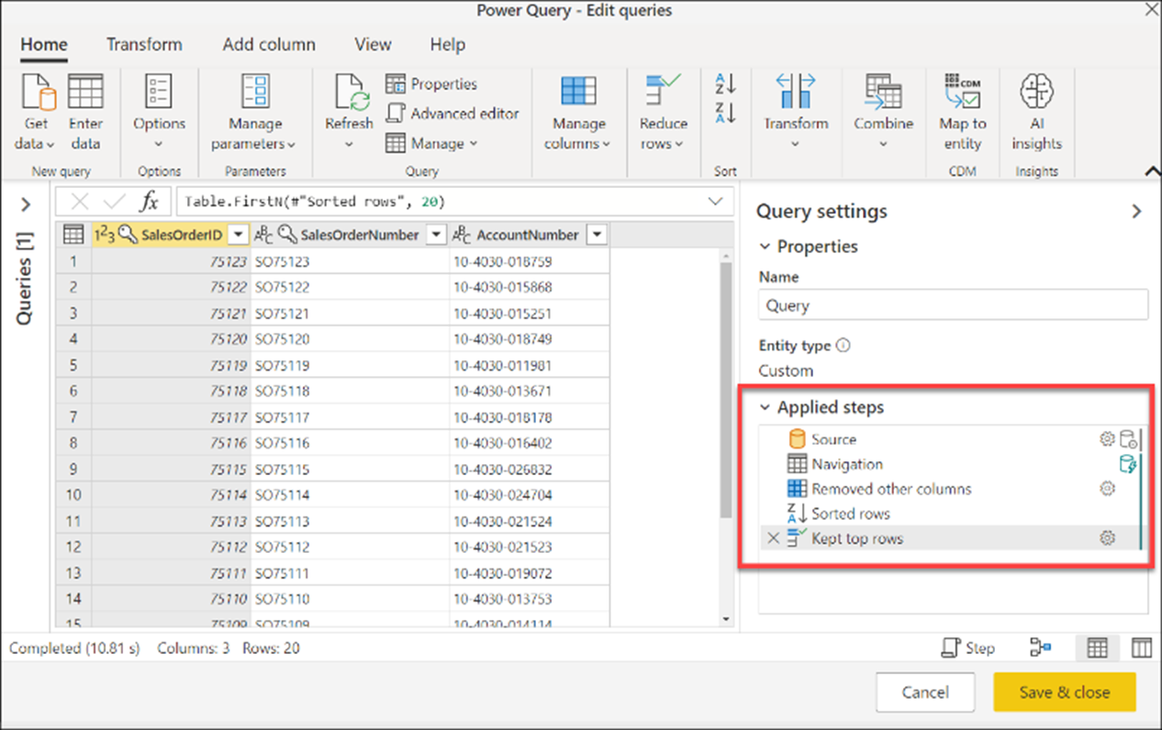Screen dimensions: 1162x730
Task: Open Reduce rows menu
Action: coord(664,113)
